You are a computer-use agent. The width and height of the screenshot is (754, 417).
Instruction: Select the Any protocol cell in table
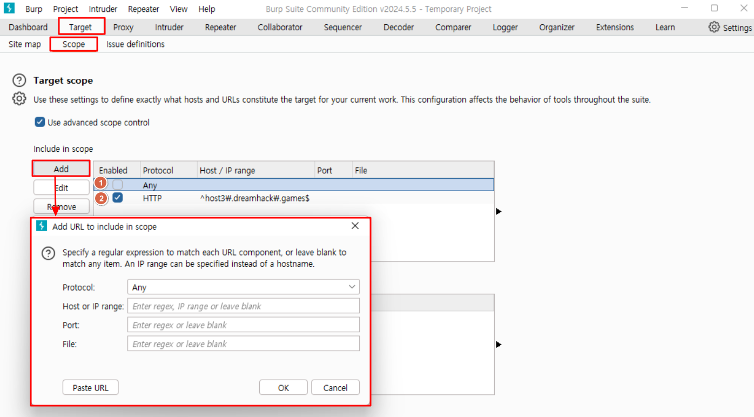pos(150,185)
